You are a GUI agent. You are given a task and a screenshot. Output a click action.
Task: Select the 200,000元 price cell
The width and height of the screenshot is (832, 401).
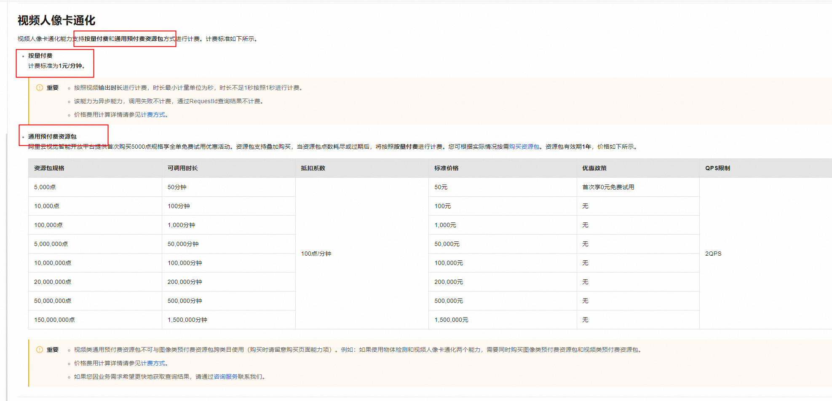click(x=503, y=282)
